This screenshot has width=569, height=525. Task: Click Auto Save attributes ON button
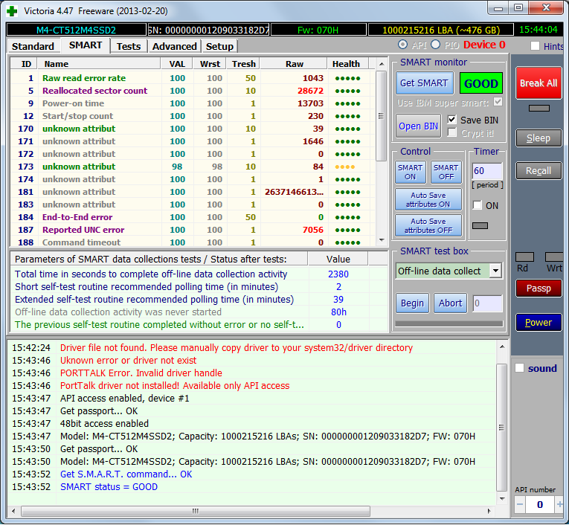click(x=428, y=199)
